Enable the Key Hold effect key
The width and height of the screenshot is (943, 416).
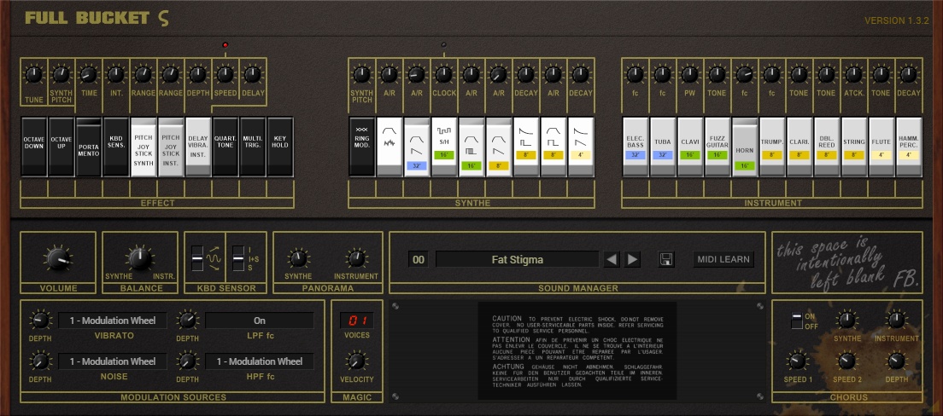coord(280,147)
